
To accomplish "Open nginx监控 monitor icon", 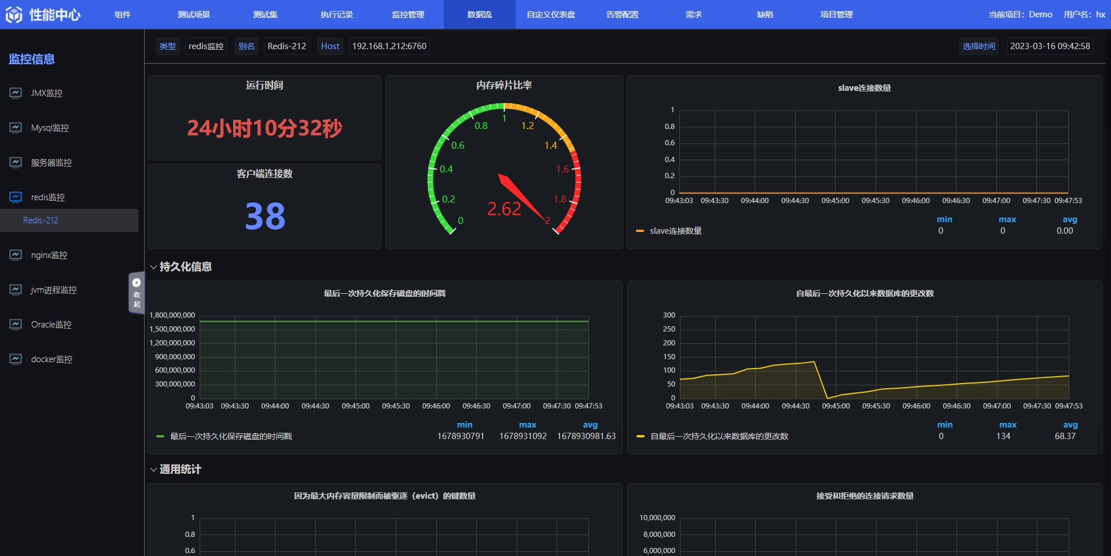I will [x=16, y=255].
